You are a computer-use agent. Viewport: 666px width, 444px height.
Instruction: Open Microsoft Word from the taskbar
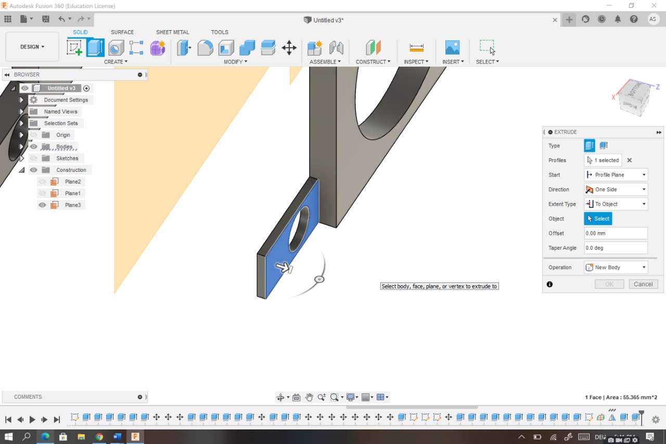117,437
